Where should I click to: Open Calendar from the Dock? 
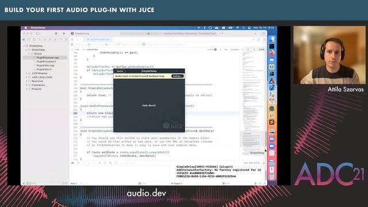click(272, 101)
